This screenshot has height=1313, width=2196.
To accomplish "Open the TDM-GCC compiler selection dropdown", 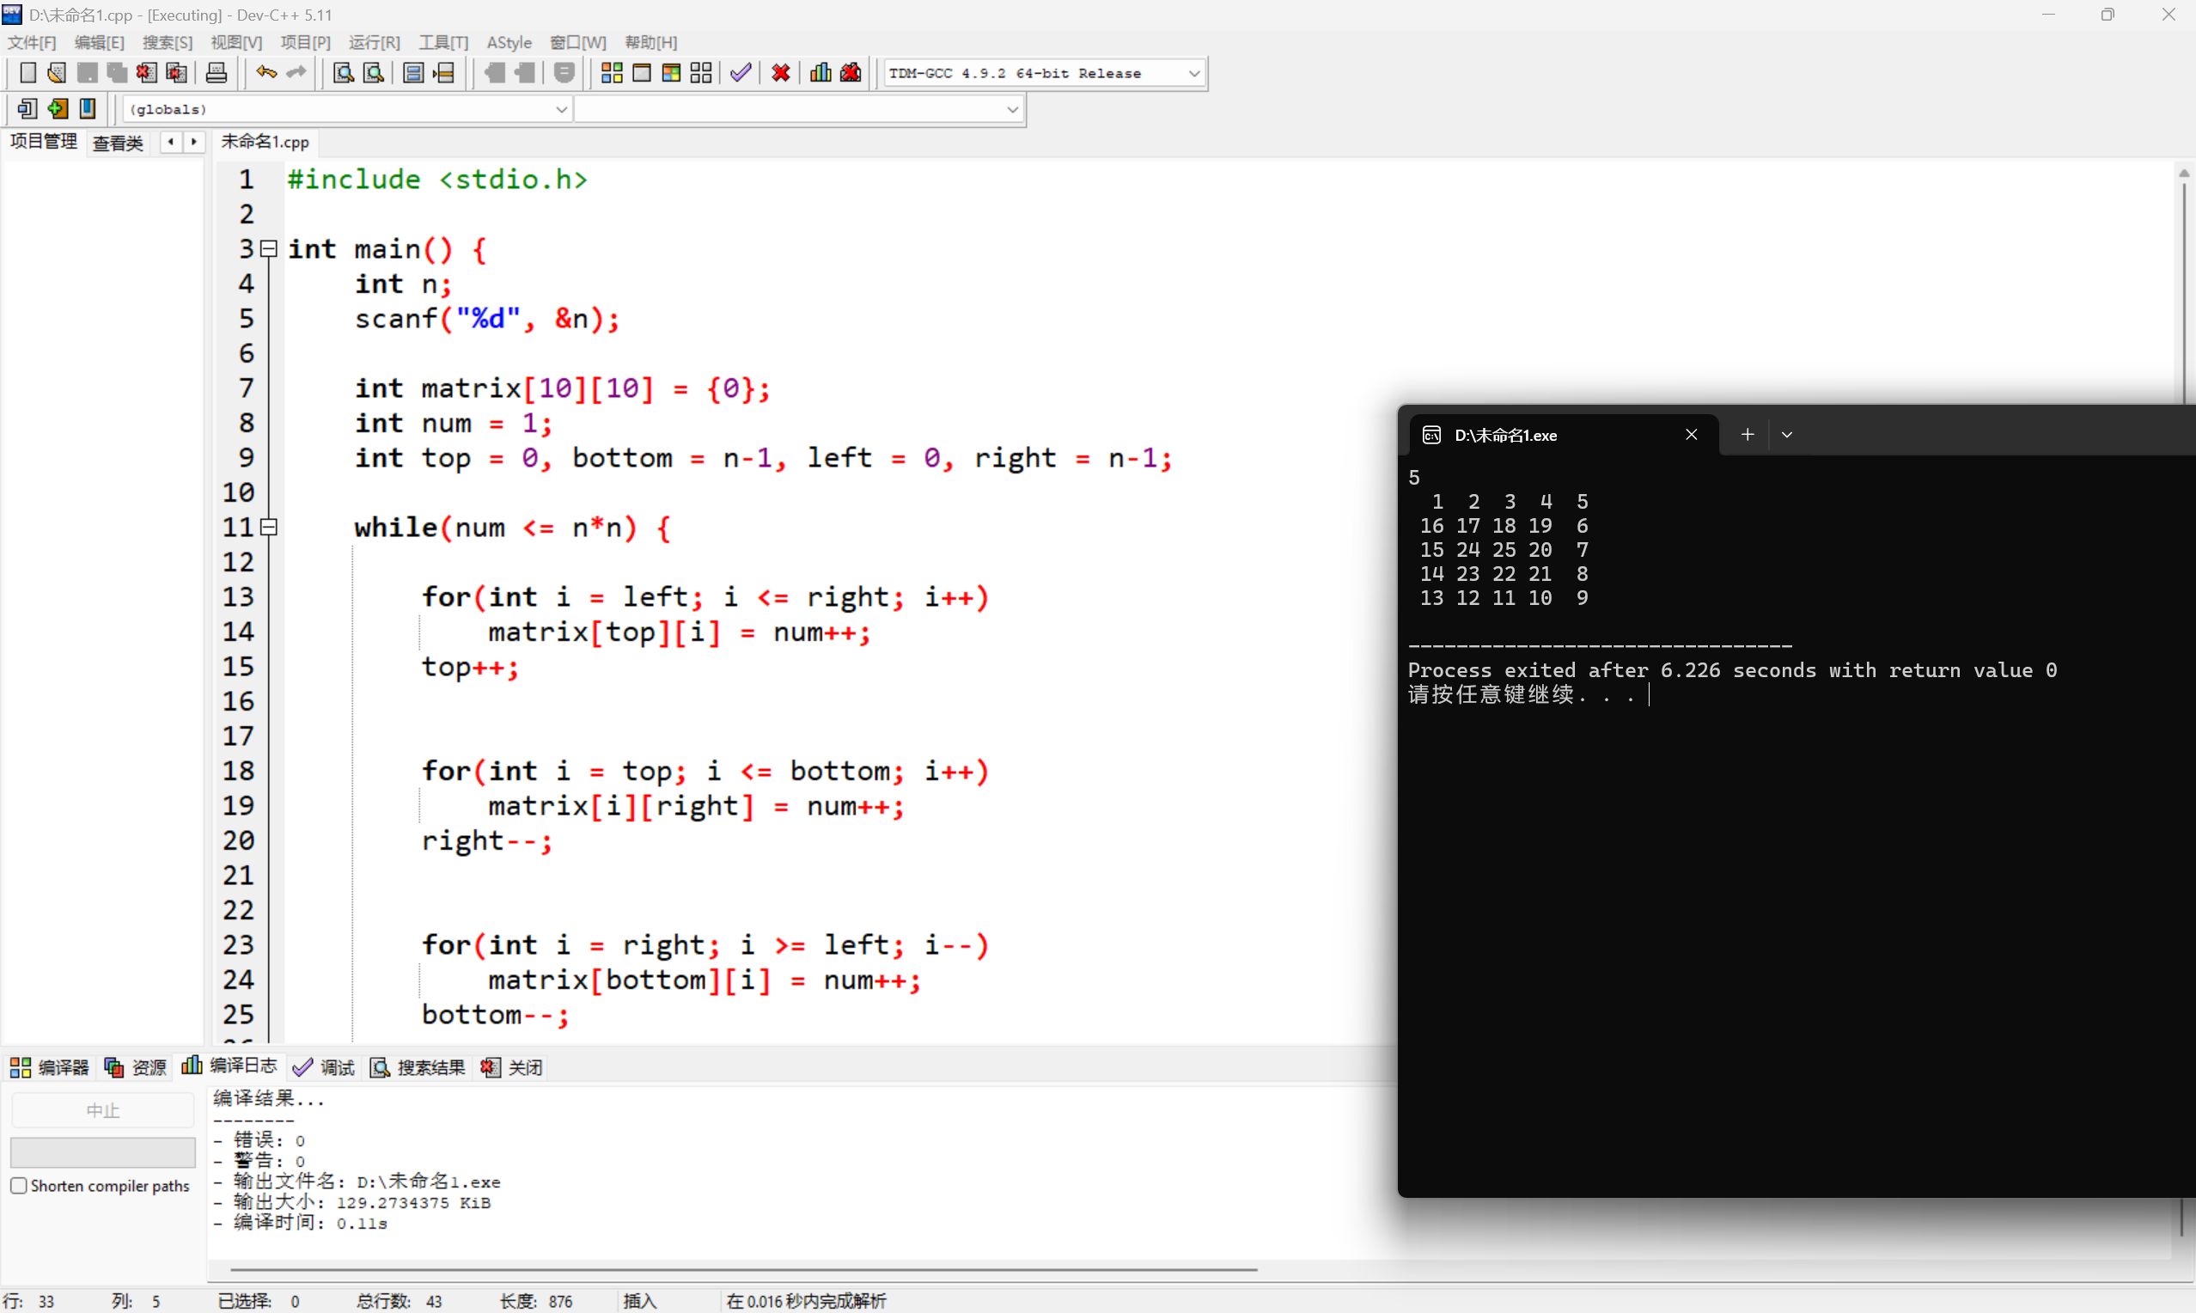I will tap(1194, 73).
